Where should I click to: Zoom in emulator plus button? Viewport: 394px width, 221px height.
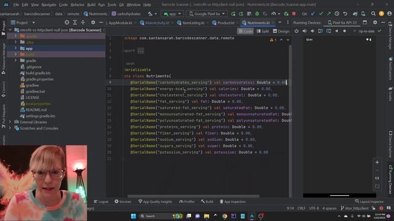[x=377, y=162]
